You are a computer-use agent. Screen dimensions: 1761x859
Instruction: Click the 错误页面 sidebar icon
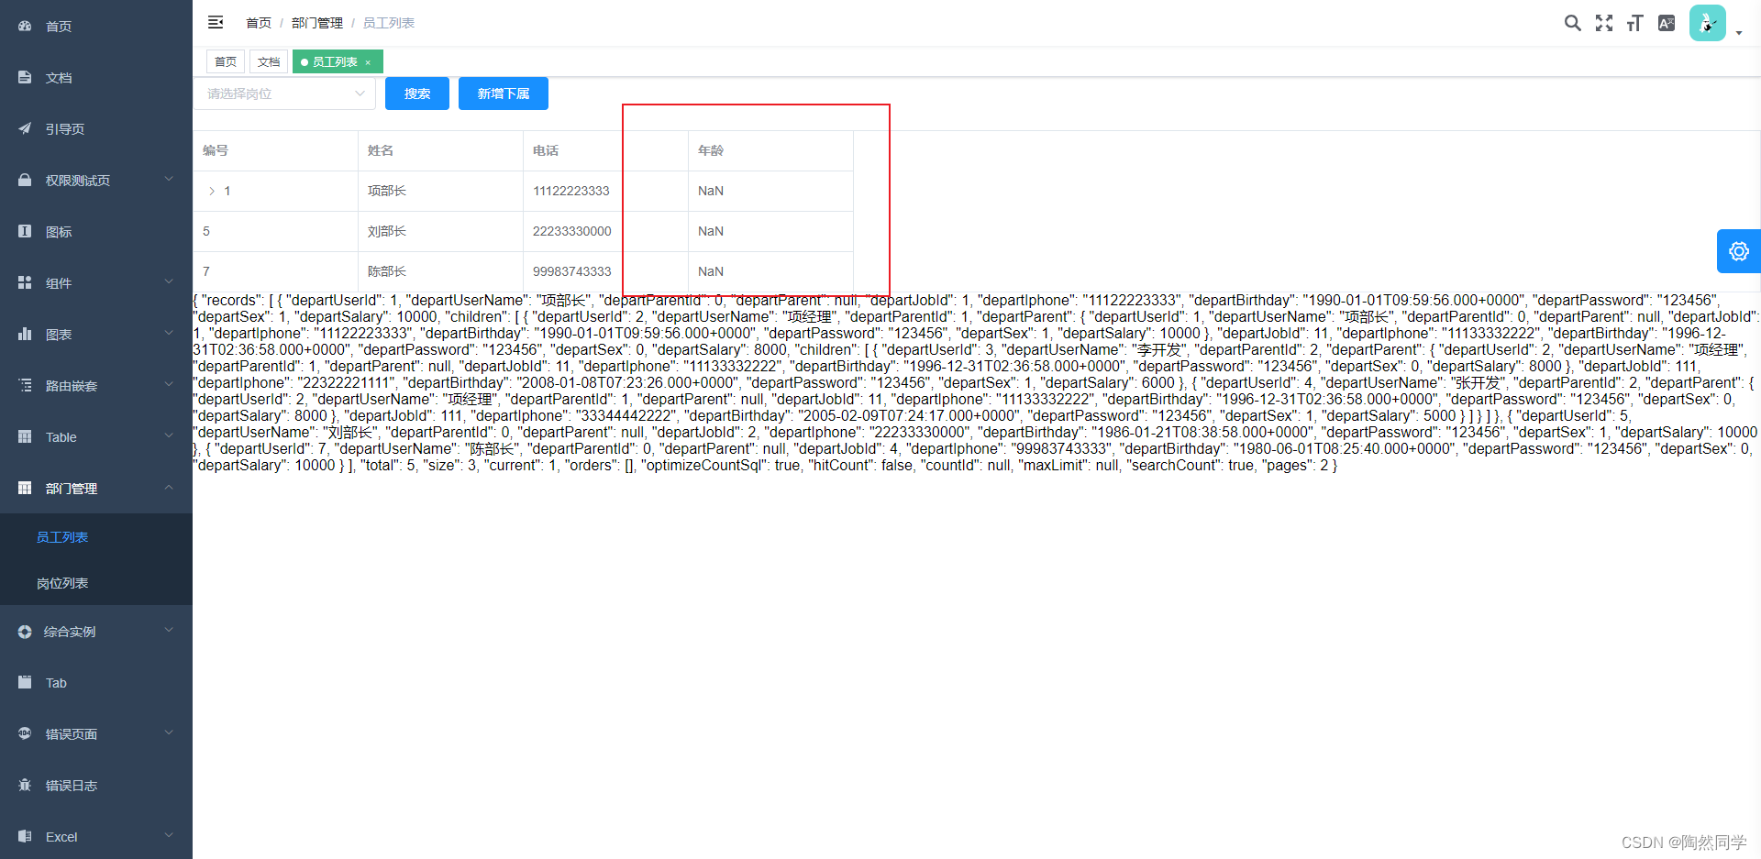(25, 733)
